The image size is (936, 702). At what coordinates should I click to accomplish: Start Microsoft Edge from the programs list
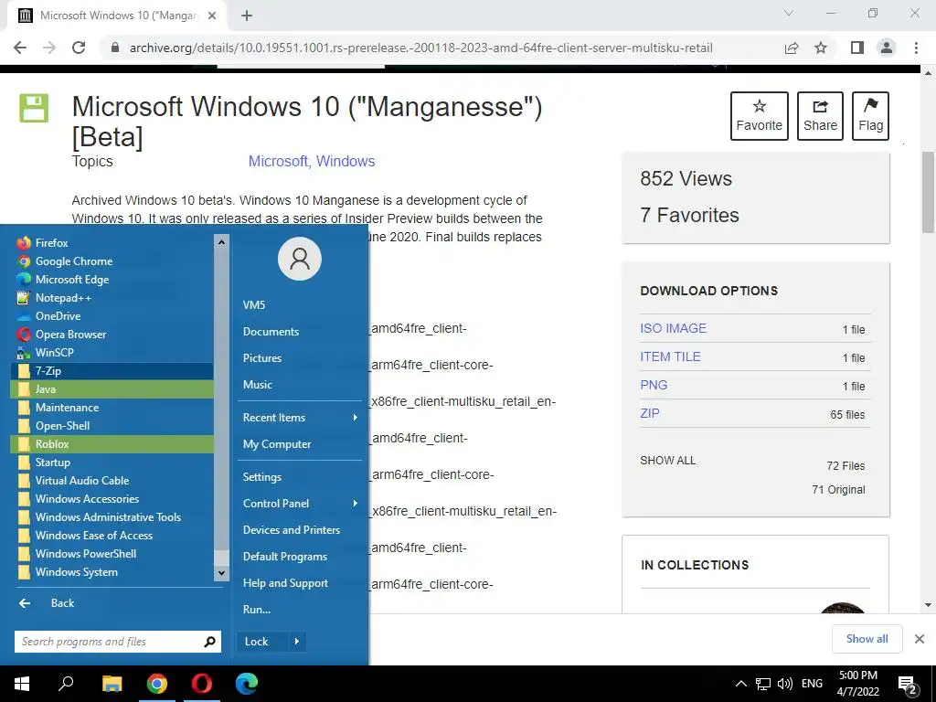(112, 280)
